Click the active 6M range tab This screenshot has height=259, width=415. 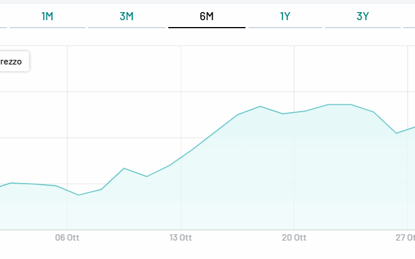click(x=206, y=16)
